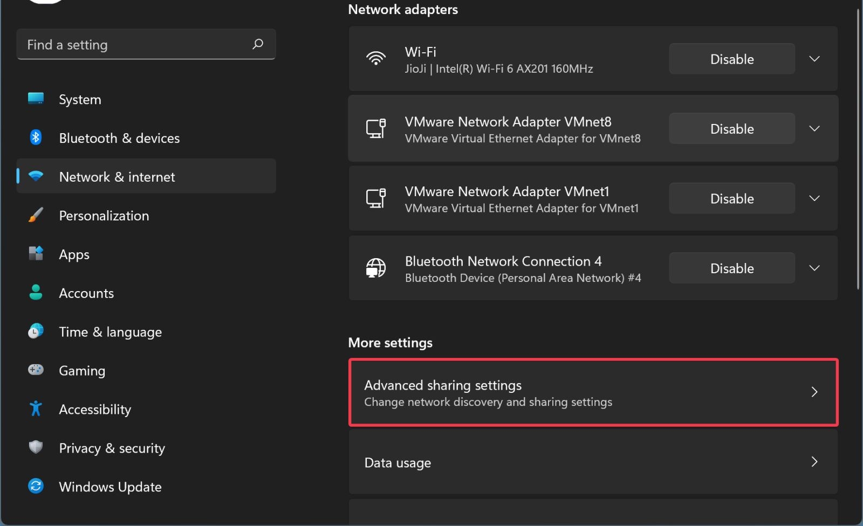
Task: Open Privacy & security
Action: click(146, 448)
